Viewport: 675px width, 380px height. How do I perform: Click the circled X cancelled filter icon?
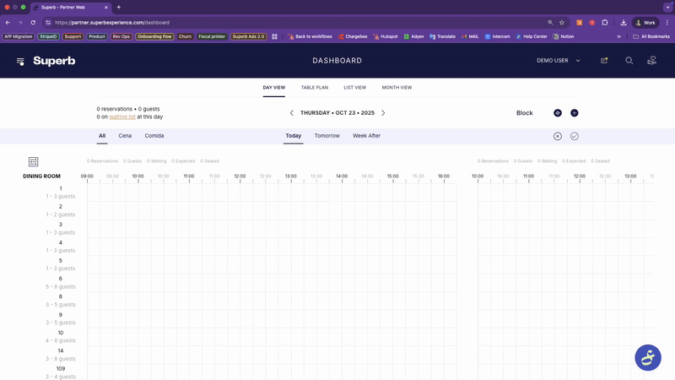[558, 136]
